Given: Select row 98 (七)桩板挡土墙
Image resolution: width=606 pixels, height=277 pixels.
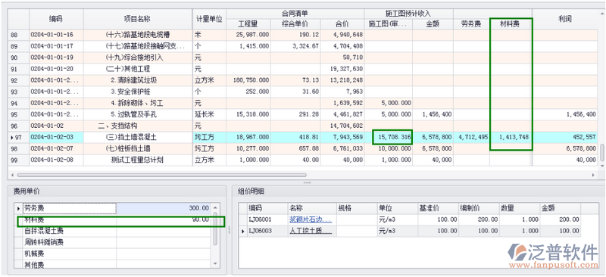Looking at the screenshot, I should (x=301, y=148).
